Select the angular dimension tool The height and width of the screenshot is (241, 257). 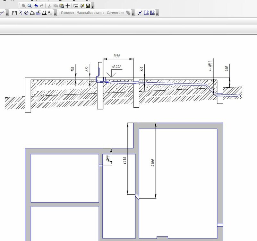coord(32,13)
